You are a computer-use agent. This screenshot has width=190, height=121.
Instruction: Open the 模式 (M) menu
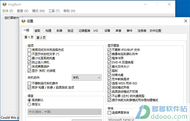coord(38,11)
